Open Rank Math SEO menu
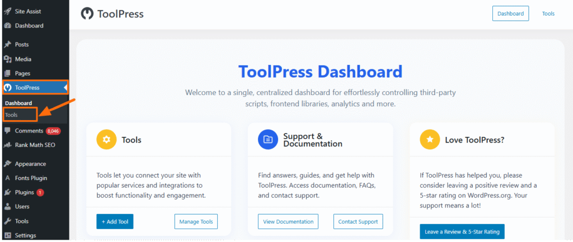The width and height of the screenshot is (573, 242). tap(34, 145)
